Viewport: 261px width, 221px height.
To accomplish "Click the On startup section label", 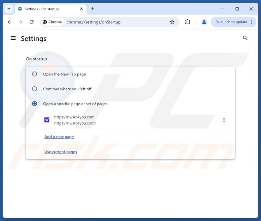I will tap(36, 59).
